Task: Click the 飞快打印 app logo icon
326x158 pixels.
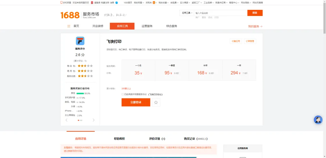Action: click(x=80, y=41)
